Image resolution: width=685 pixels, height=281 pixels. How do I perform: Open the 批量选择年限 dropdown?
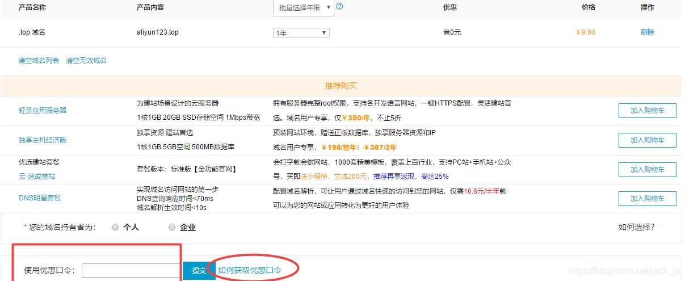coord(304,8)
